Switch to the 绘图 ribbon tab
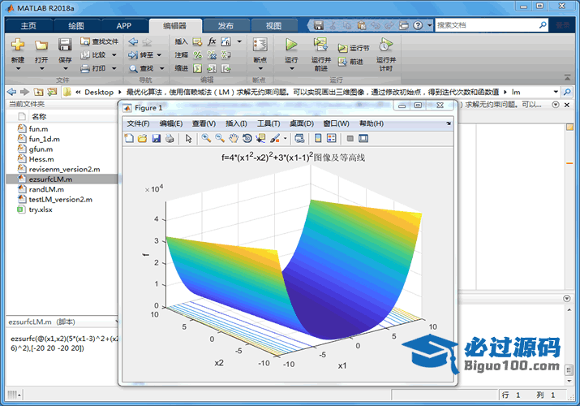 click(75, 25)
